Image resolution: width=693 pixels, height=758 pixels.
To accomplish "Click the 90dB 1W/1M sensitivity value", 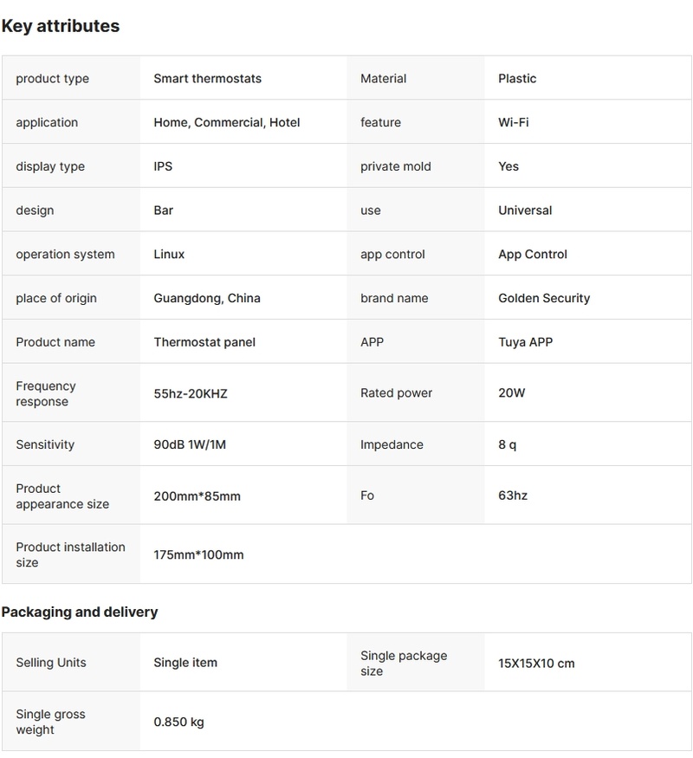I will 190,445.
